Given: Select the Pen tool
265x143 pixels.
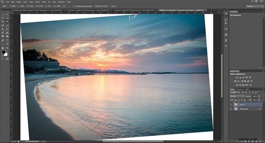Looking at the screenshot, I should [x=3, y=40].
